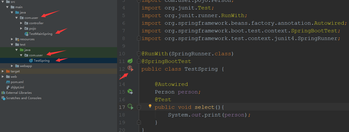Expand the webapp folder arrow

(12, 66)
